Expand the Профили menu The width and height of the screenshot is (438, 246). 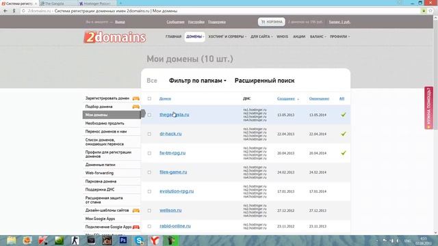[339, 36]
